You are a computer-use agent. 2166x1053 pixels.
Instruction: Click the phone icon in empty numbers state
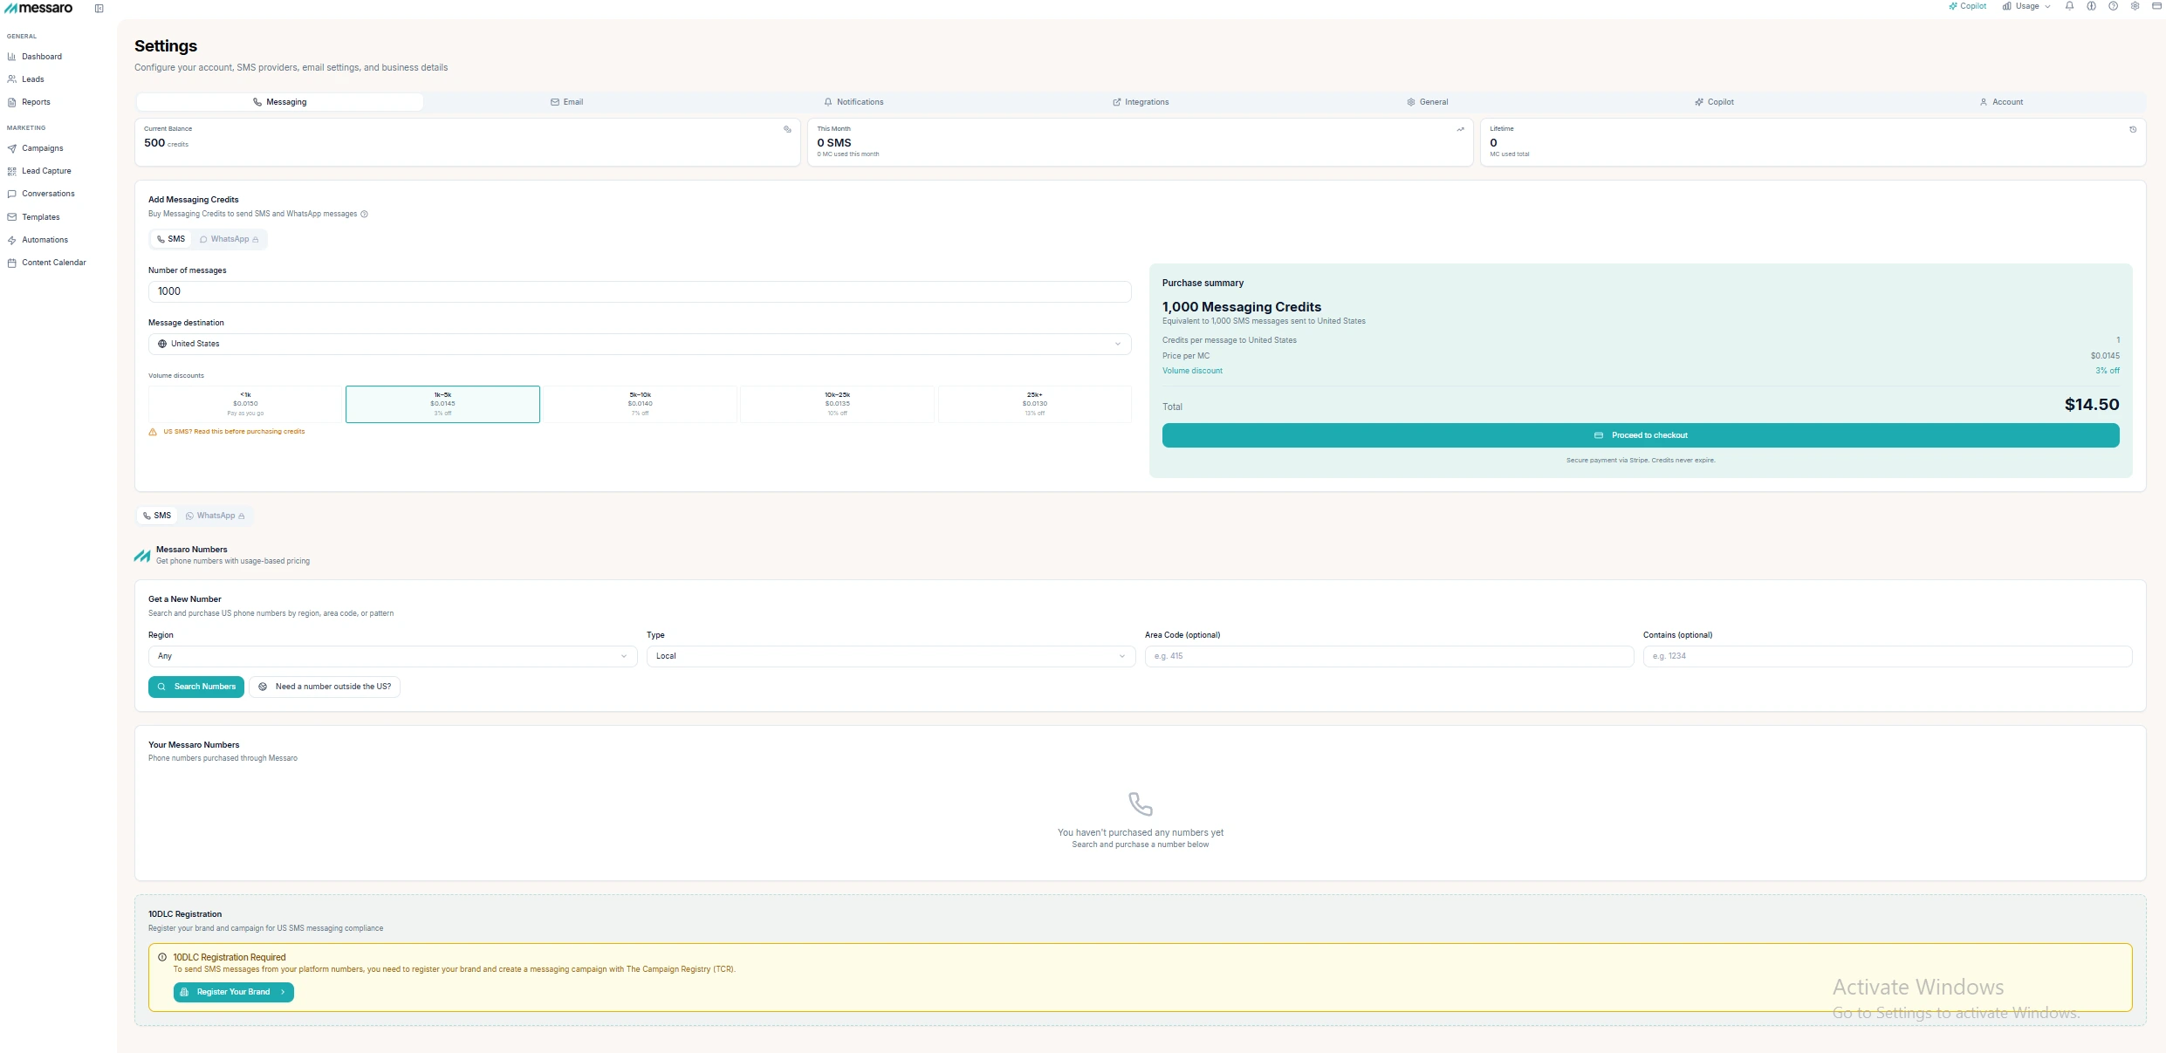pos(1141,803)
